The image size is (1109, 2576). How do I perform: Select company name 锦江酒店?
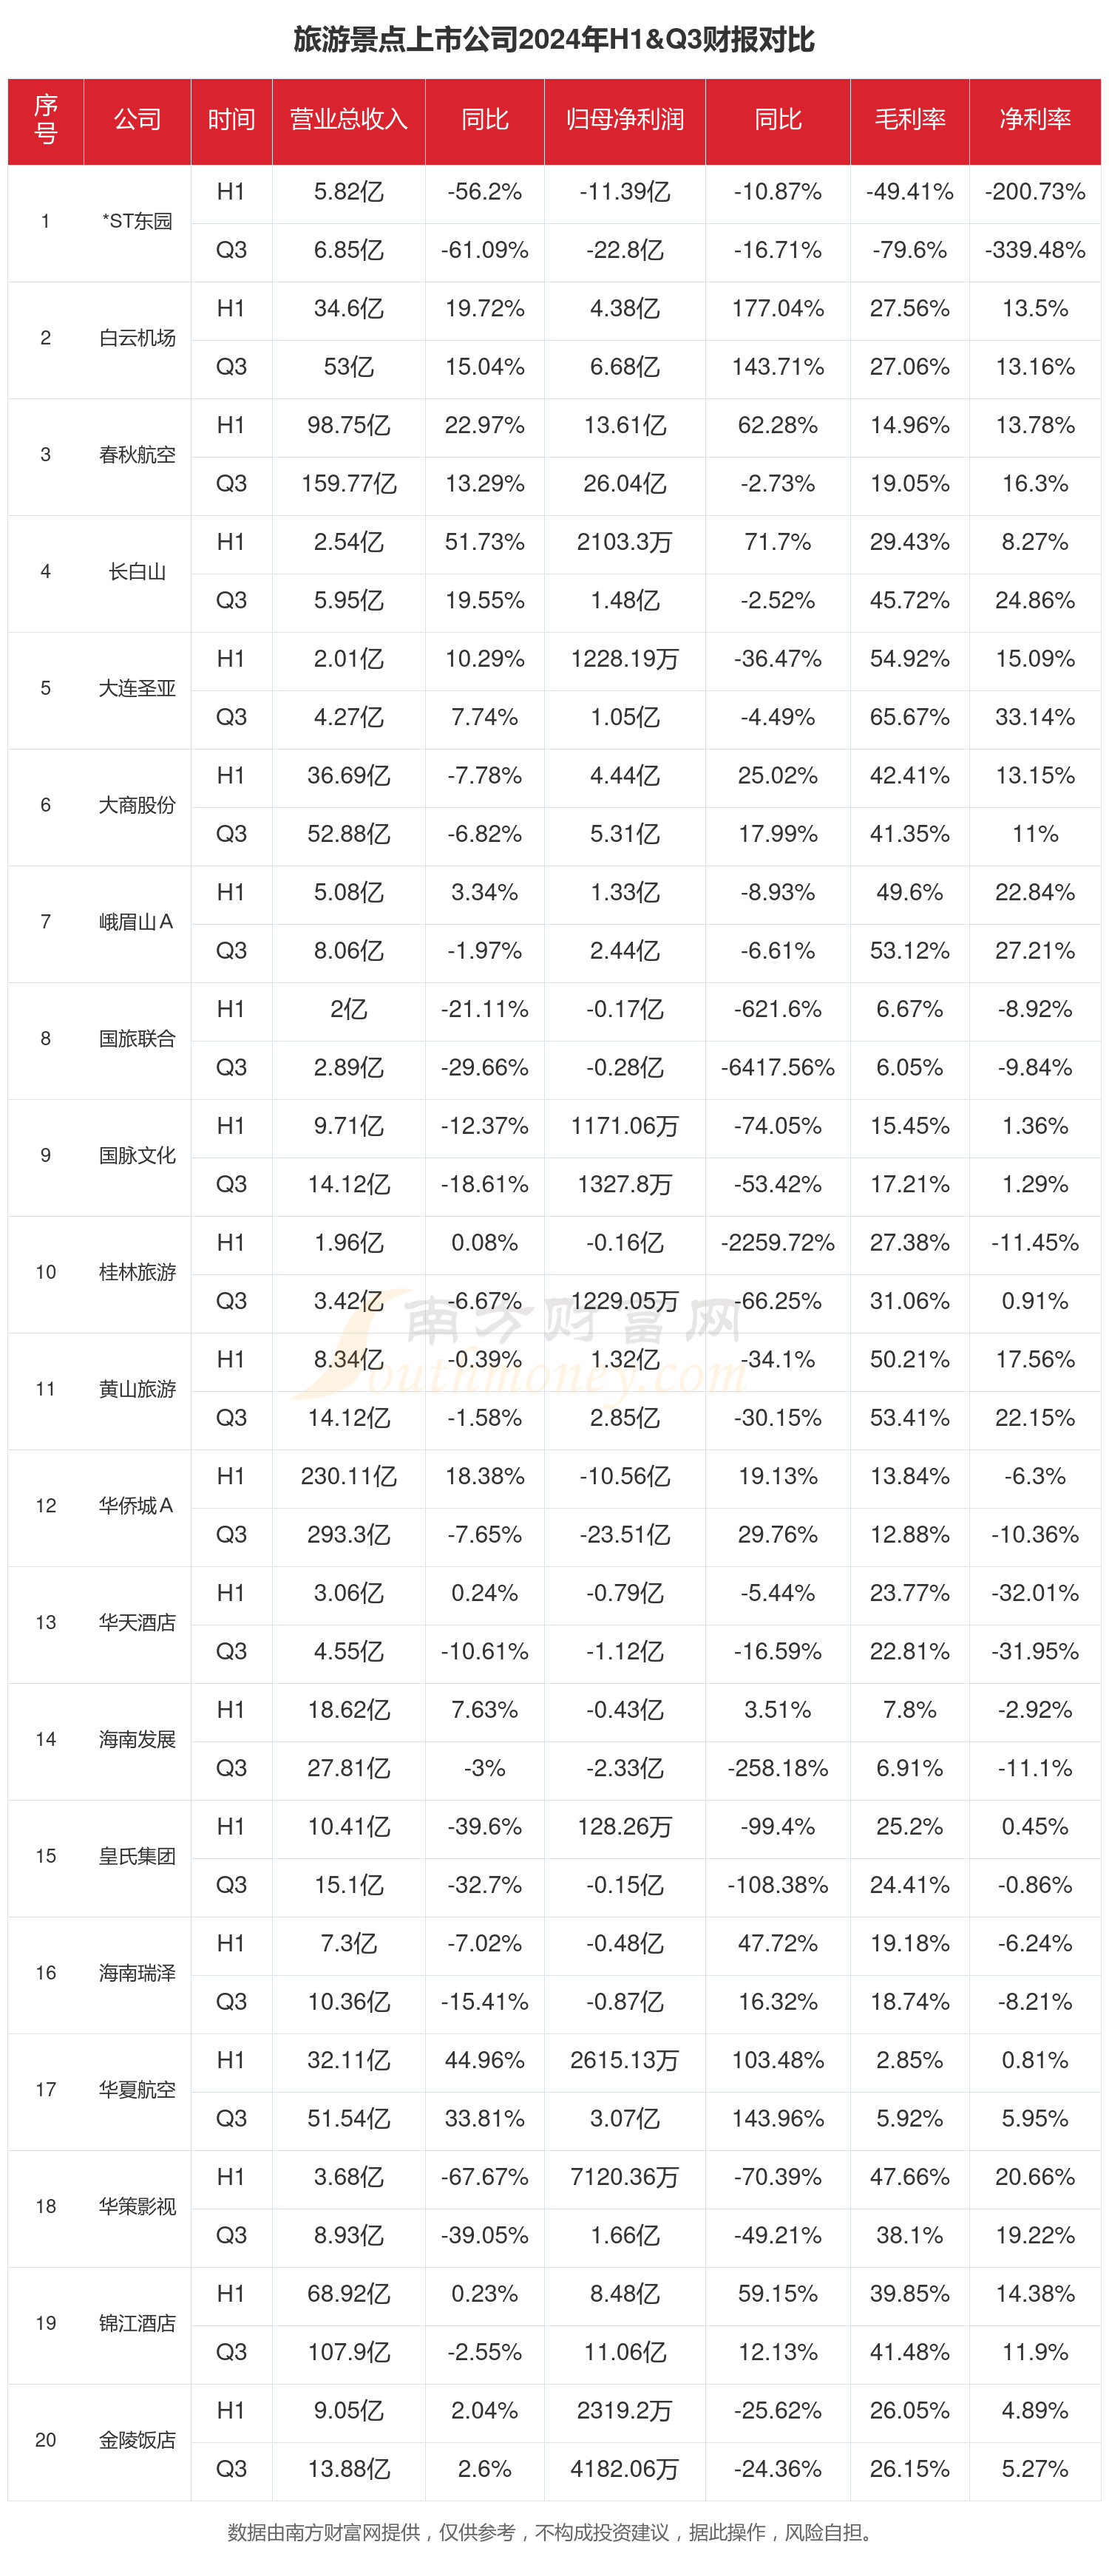(137, 2323)
